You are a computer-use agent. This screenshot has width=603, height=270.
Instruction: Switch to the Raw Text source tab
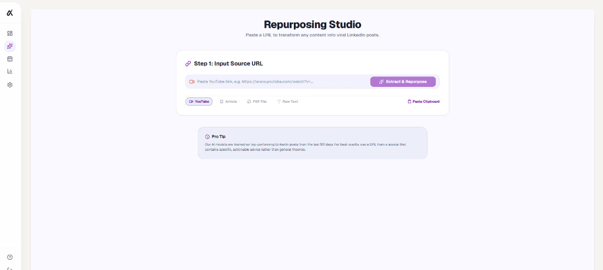(287, 102)
